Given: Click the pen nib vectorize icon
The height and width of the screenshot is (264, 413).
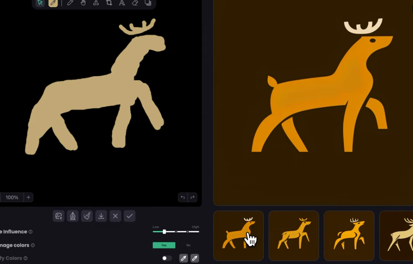Looking at the screenshot, I should pyautogui.click(x=73, y=216).
